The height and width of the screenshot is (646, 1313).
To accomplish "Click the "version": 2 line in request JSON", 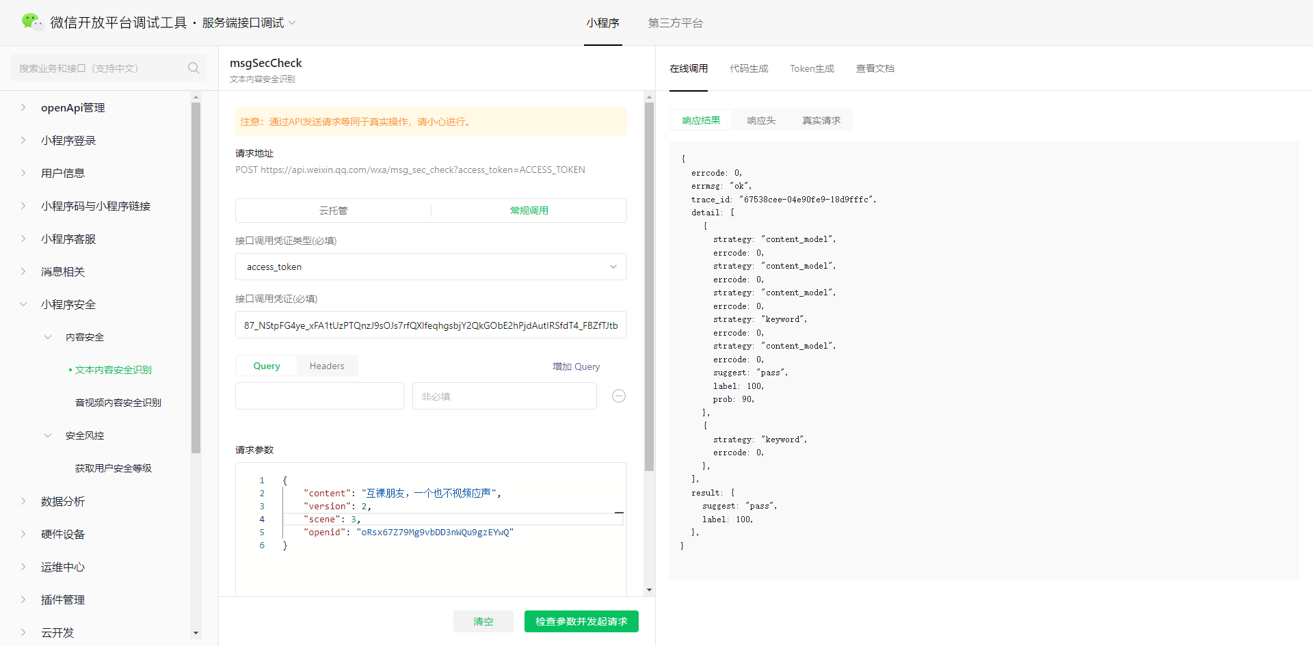I will (x=337, y=507).
